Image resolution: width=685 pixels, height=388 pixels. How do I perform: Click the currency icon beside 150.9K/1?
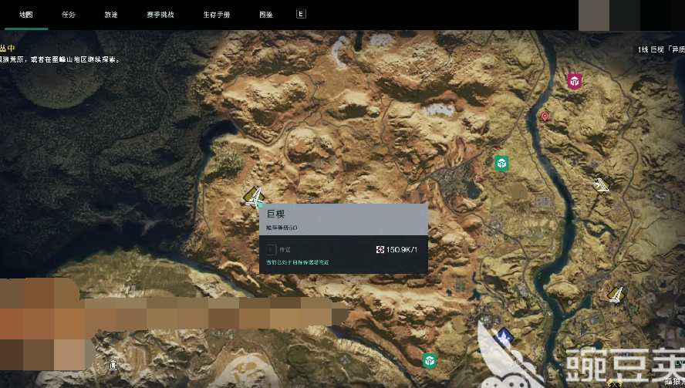(380, 249)
